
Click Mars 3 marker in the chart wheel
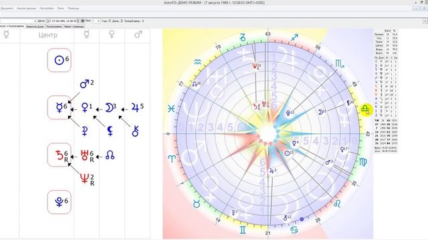point(329,162)
